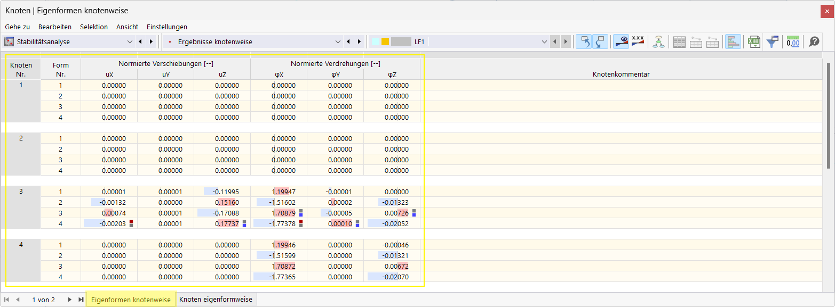Open the help question mark icon

pos(814,42)
